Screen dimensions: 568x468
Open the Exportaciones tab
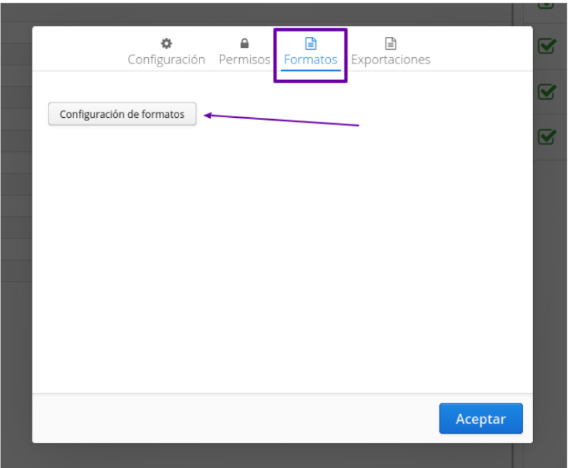click(391, 52)
